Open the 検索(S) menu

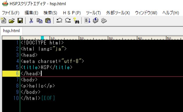coord(50,13)
